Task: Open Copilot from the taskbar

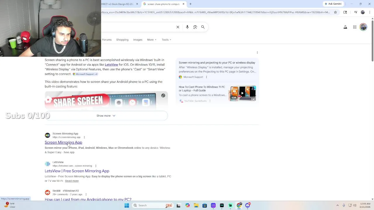Action: click(x=187, y=205)
